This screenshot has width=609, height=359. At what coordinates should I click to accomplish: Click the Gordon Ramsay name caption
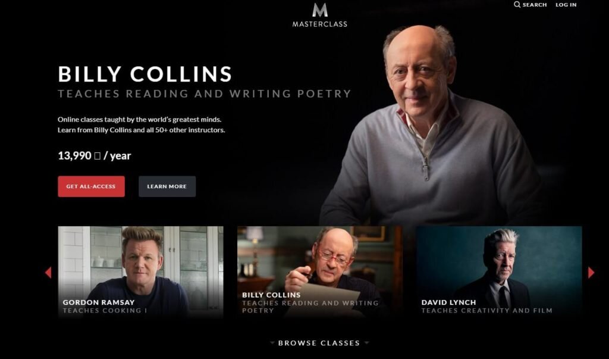(99, 302)
